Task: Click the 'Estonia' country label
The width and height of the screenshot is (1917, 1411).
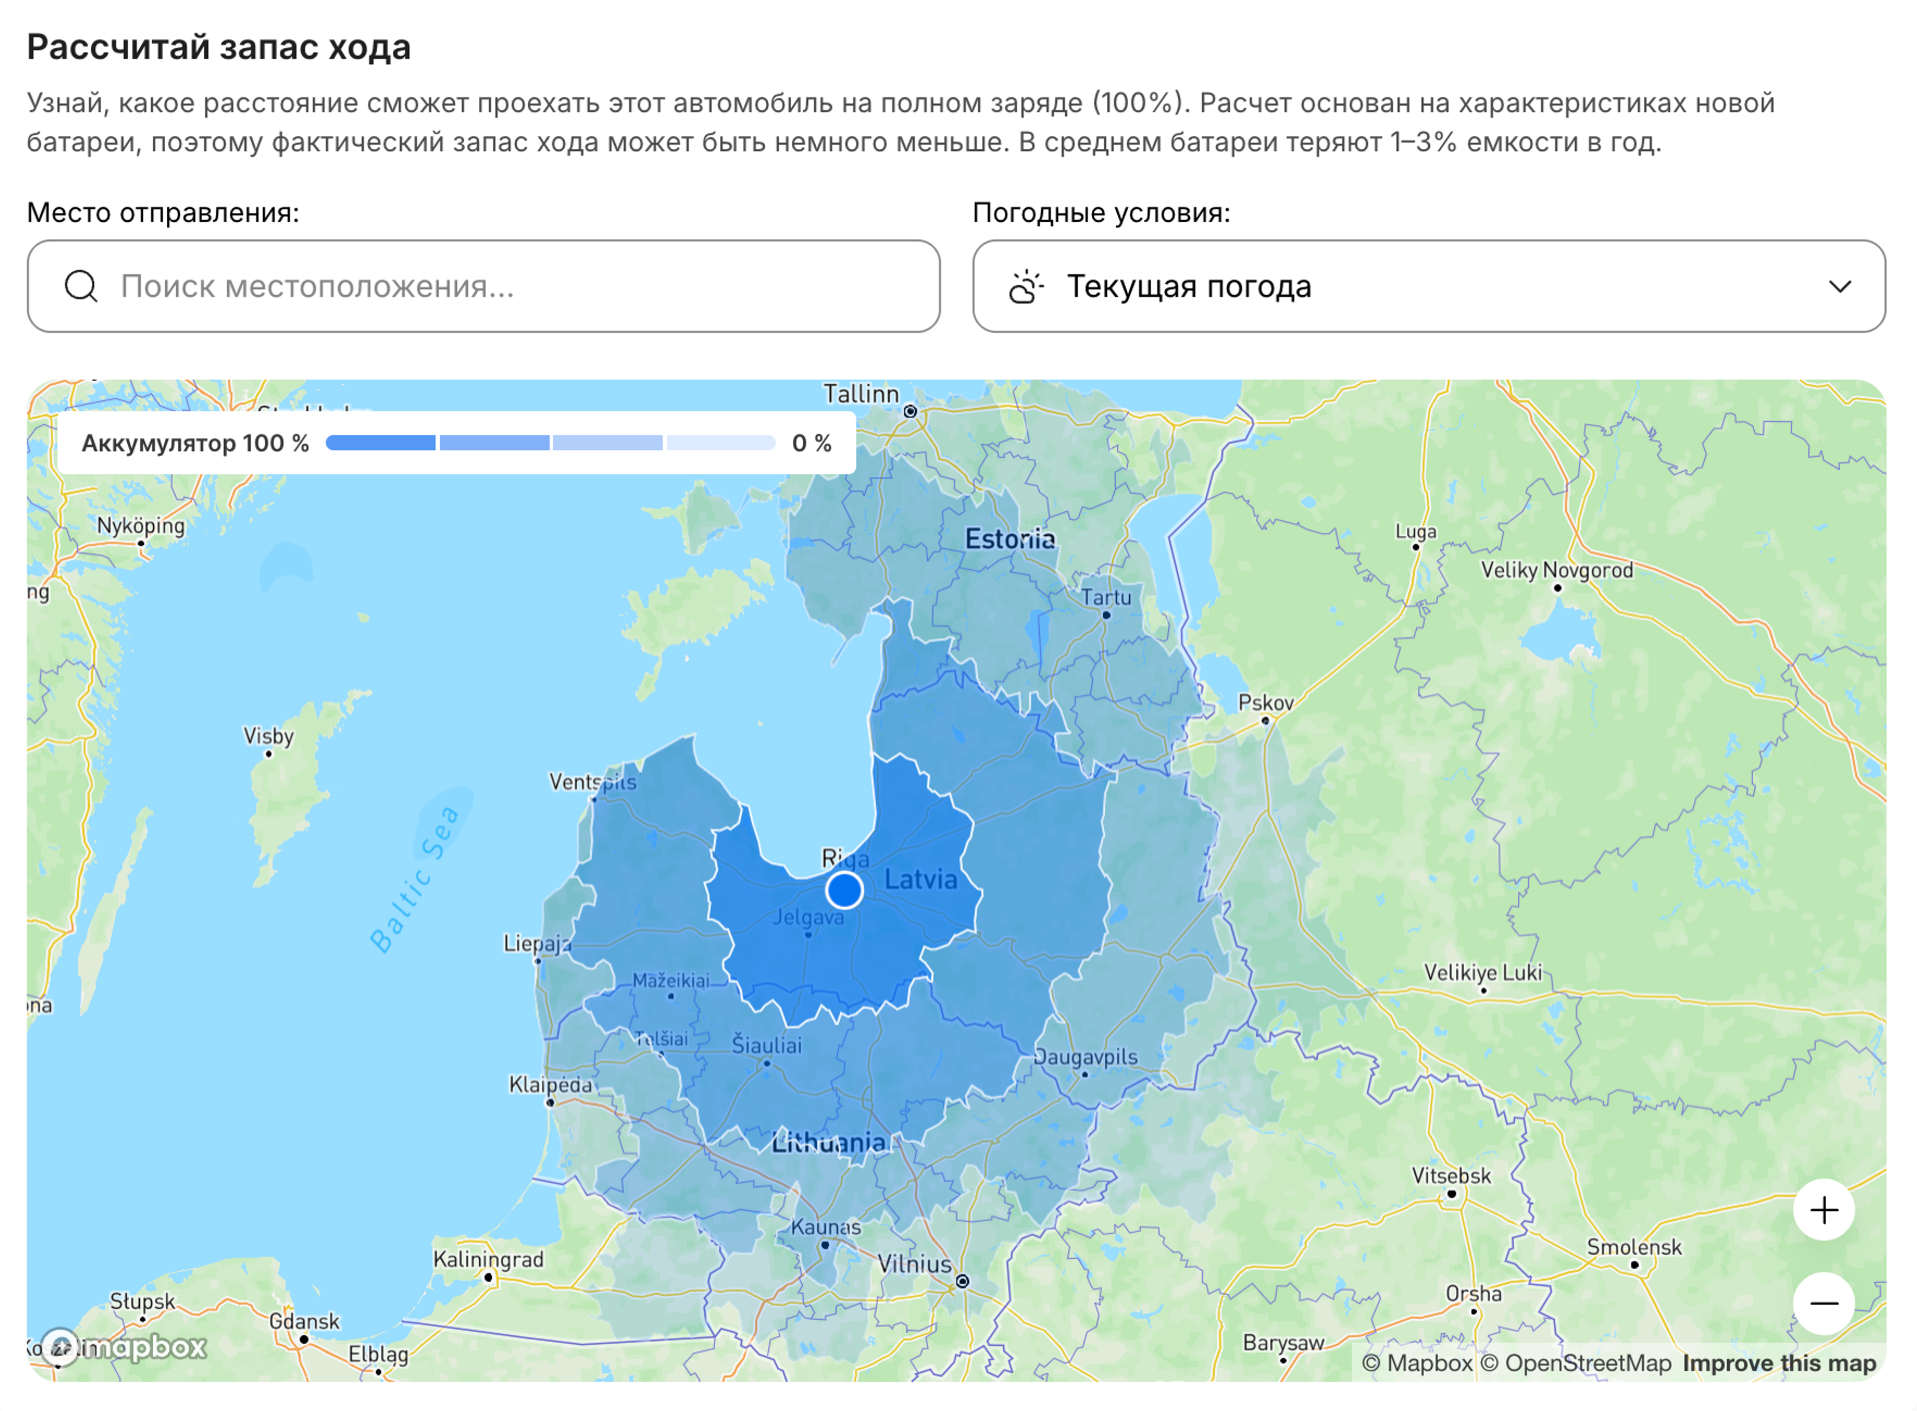Action: pos(1009,539)
